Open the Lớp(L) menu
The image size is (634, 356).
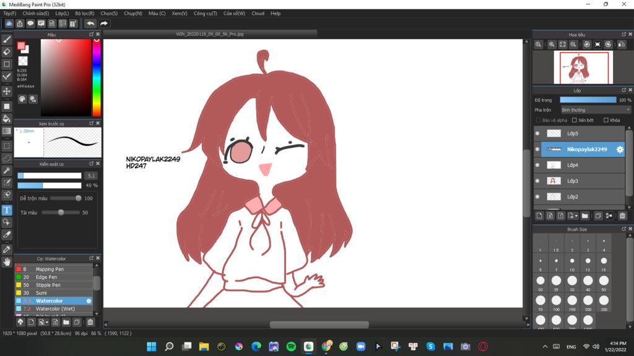tap(62, 14)
